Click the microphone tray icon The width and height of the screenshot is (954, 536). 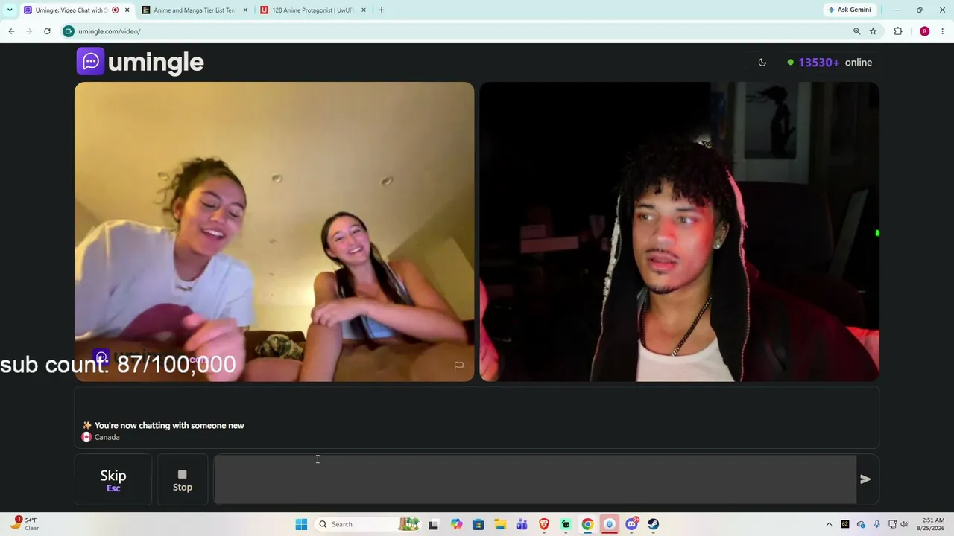click(x=876, y=524)
